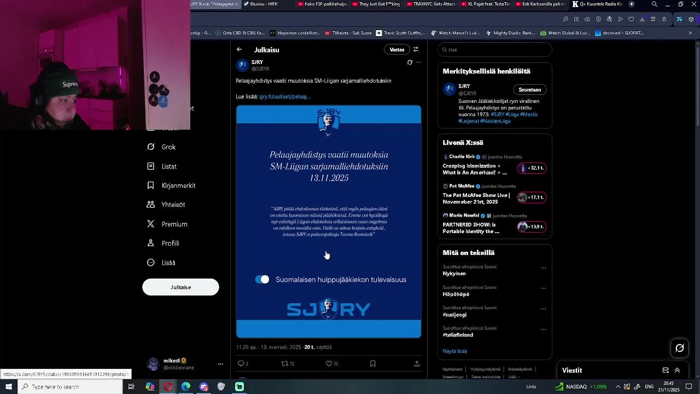Click the Julkaise post button
Screen dimensions: 700x394
coord(180,287)
